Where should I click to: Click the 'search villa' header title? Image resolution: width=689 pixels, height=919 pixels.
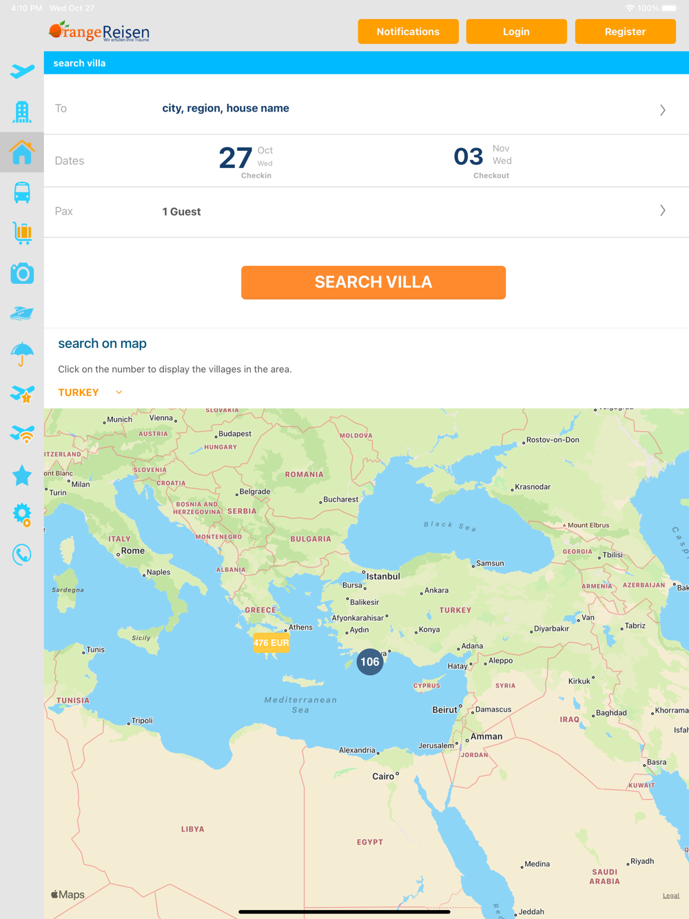click(x=79, y=63)
